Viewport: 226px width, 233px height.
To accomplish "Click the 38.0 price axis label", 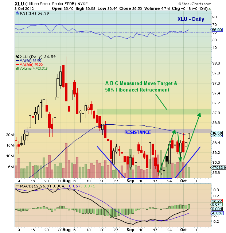I will 216,63.
